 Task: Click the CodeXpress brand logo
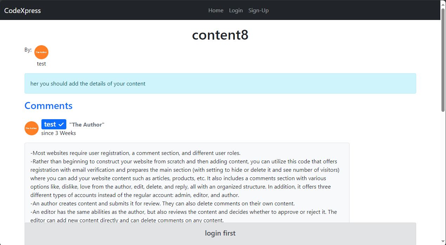tap(22, 11)
